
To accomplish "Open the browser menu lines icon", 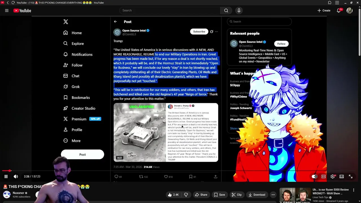I will pyautogui.click(x=337, y=3).
